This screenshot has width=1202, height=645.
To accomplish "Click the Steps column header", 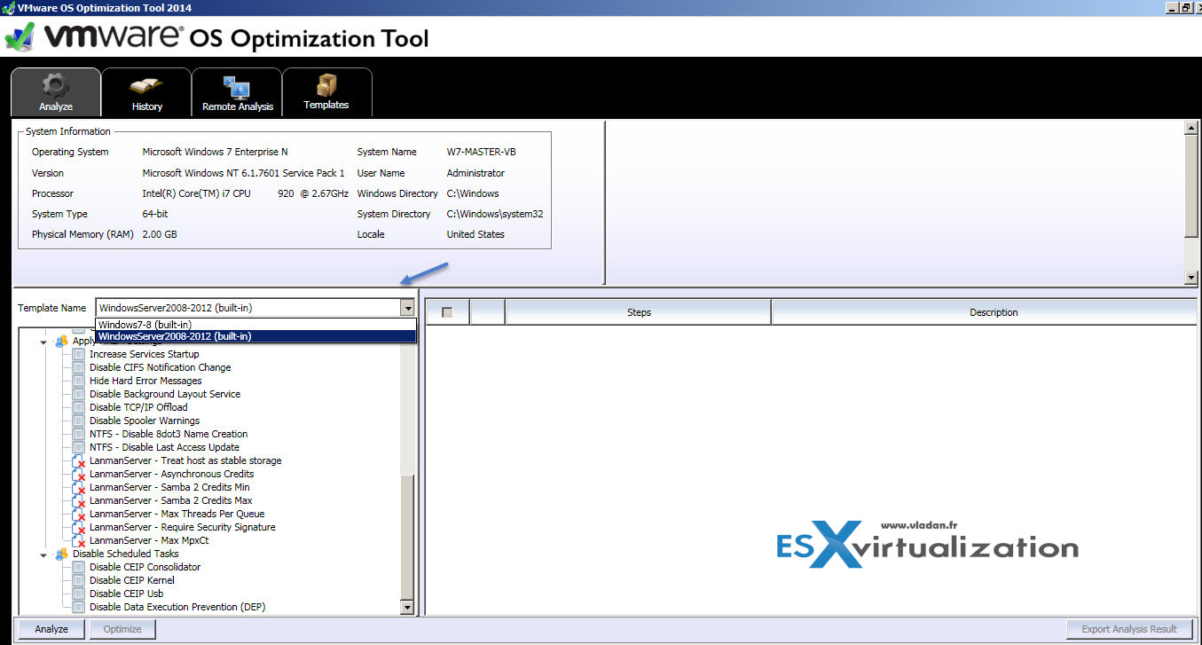I will pyautogui.click(x=639, y=312).
